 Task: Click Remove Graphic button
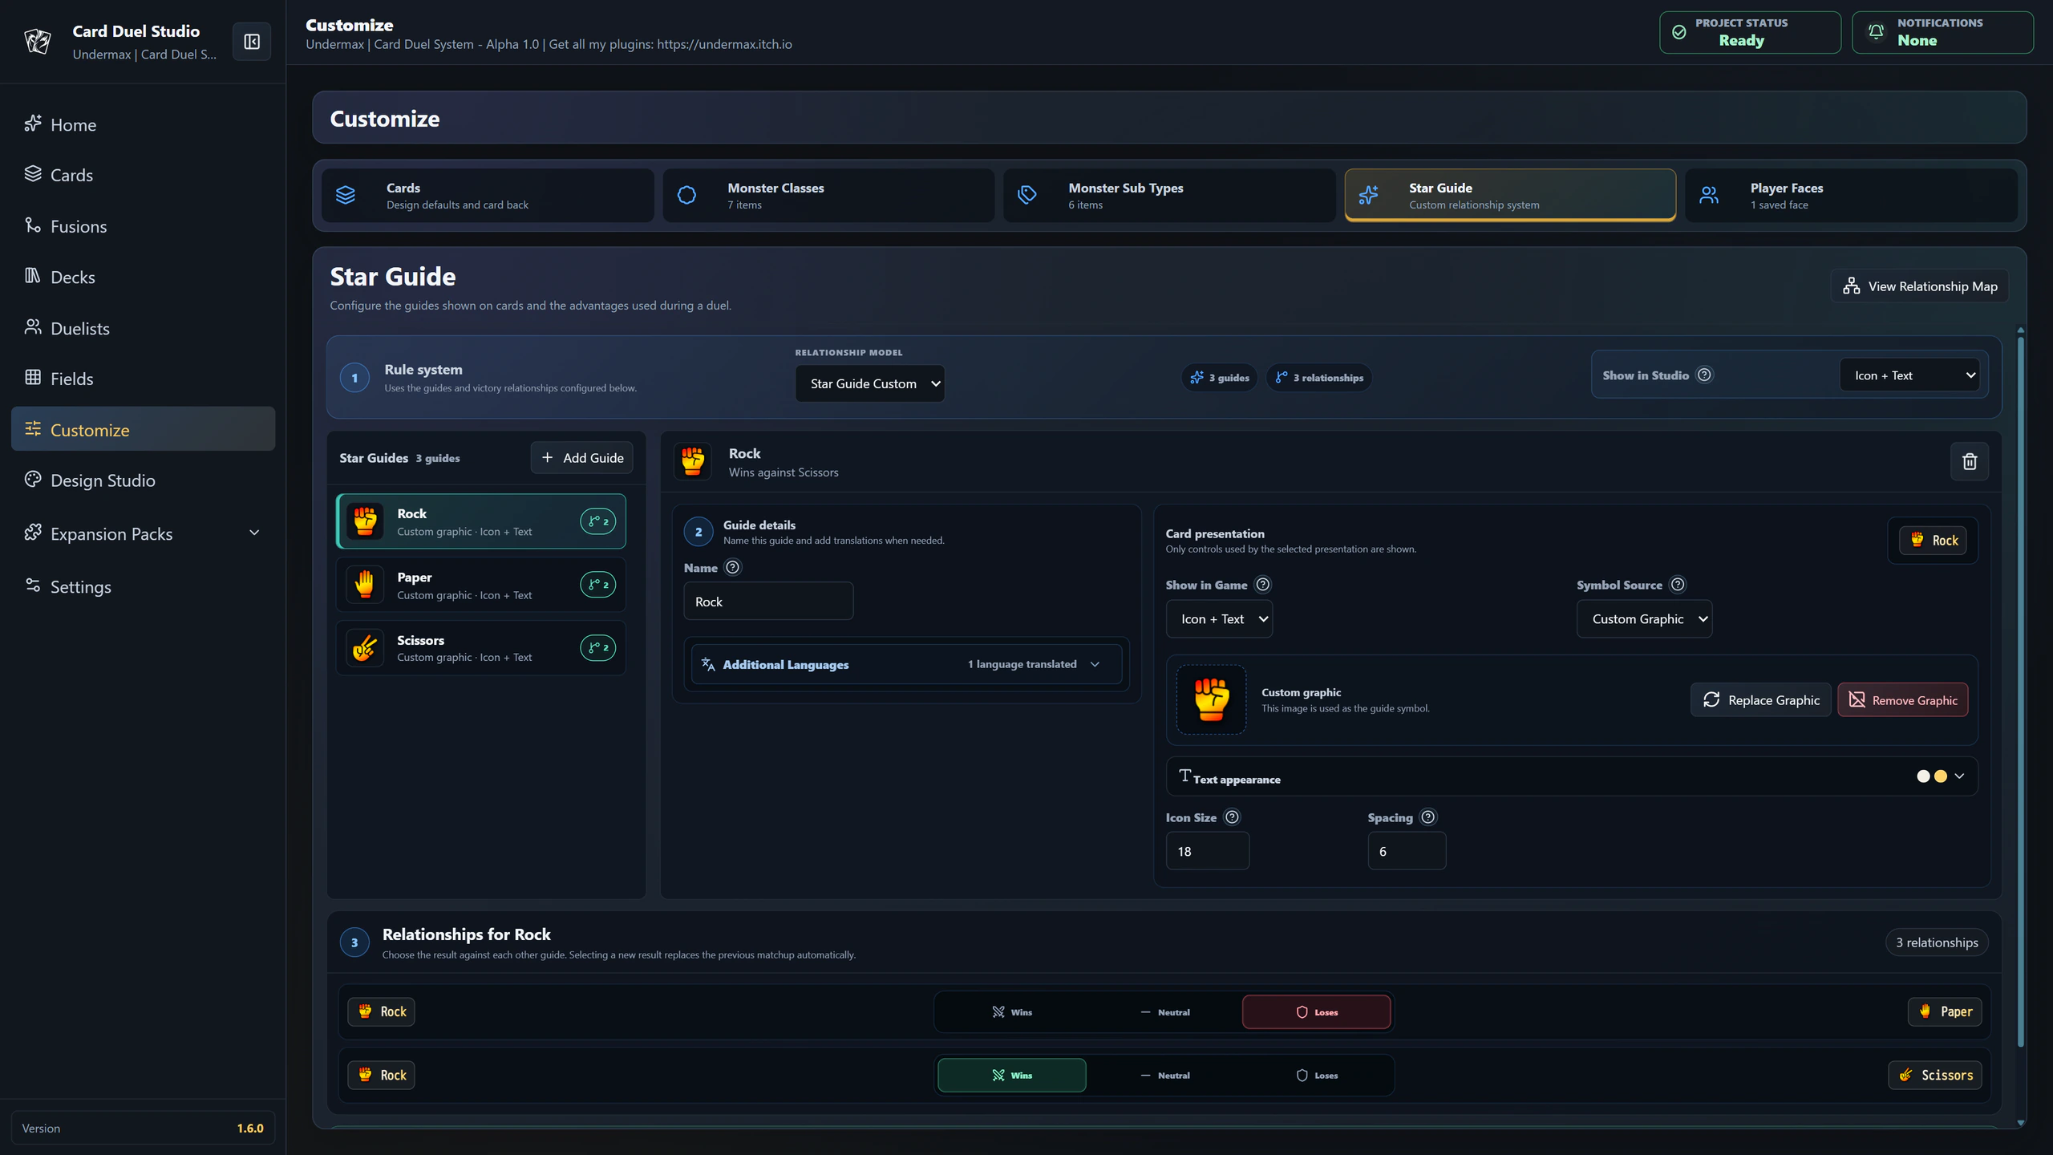click(1903, 700)
